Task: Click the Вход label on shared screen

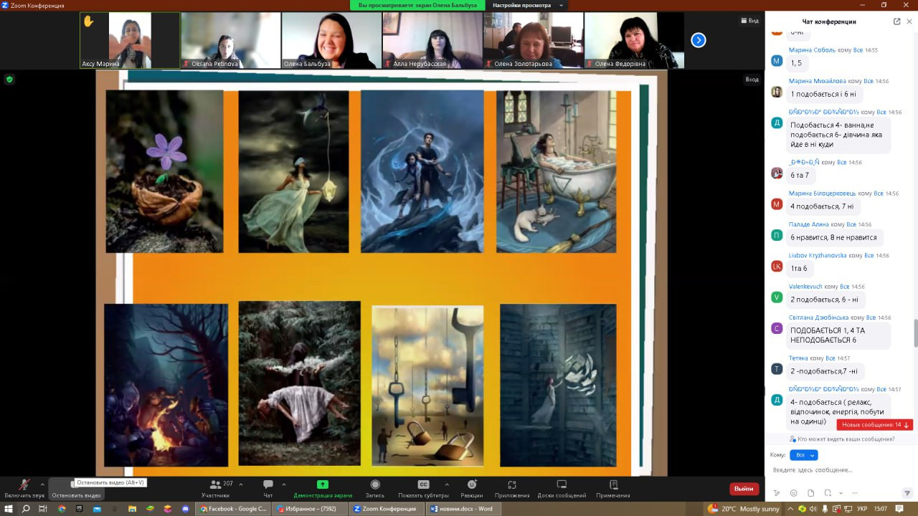Action: pyautogui.click(x=752, y=80)
